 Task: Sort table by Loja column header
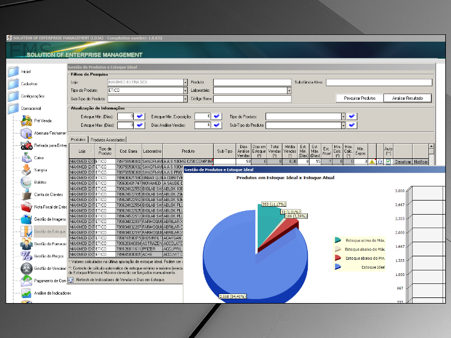82,151
